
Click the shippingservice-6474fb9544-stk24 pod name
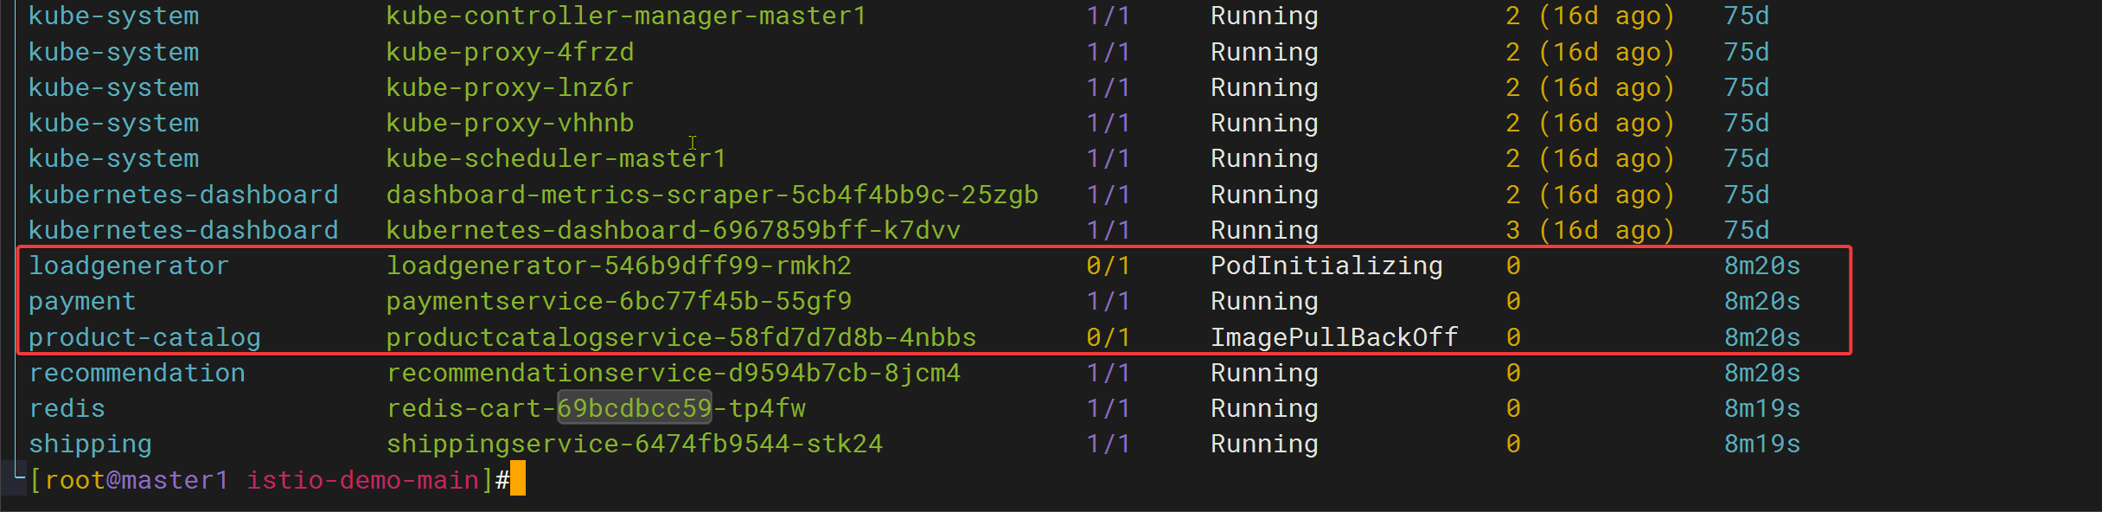635,444
